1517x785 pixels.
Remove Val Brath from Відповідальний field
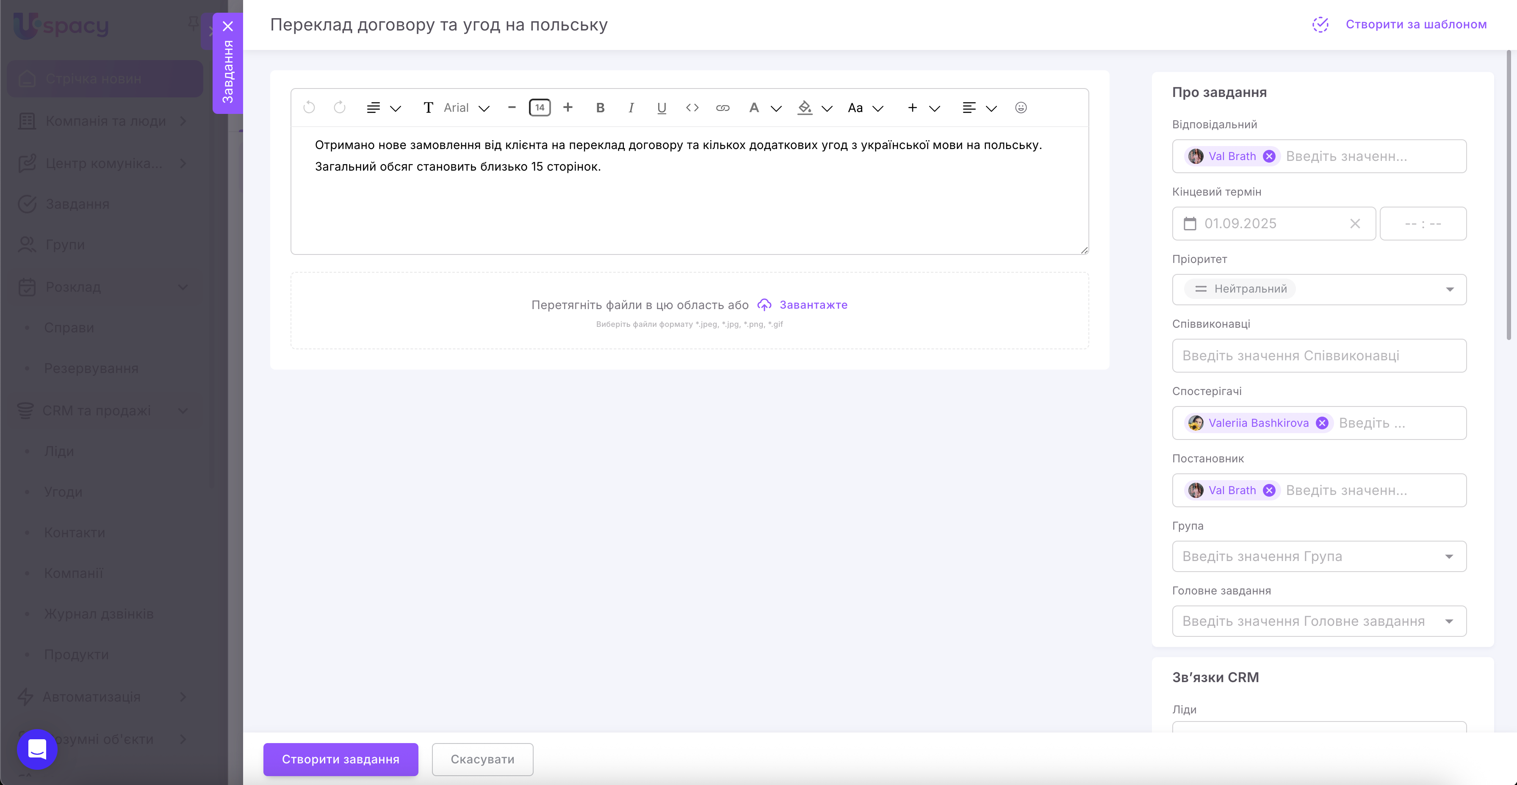[1269, 156]
